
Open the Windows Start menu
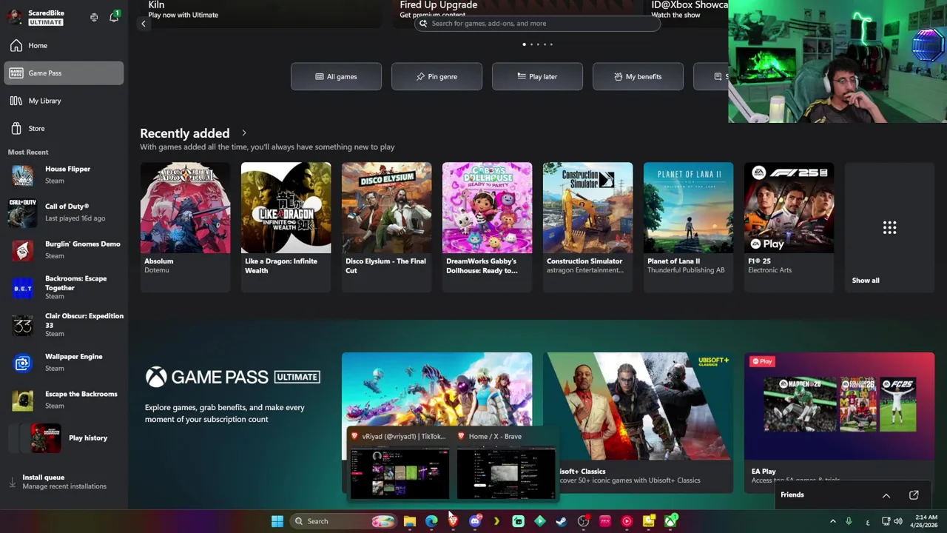[x=277, y=521]
